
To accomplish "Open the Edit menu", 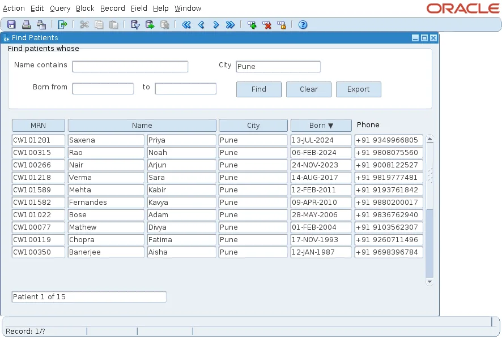I will point(37,8).
